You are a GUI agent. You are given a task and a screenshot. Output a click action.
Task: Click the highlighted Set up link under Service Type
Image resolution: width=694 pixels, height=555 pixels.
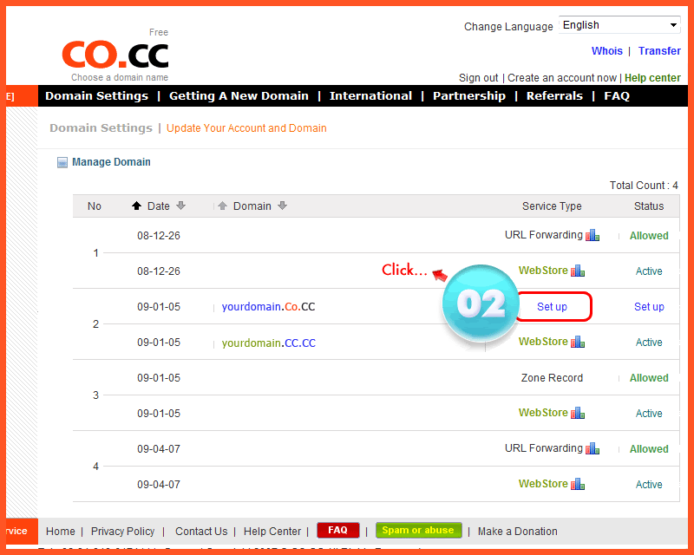(x=552, y=307)
